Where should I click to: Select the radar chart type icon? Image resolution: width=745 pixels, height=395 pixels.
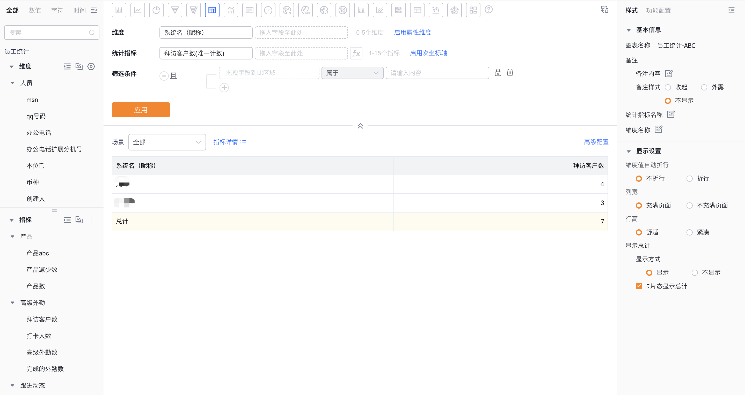point(454,10)
